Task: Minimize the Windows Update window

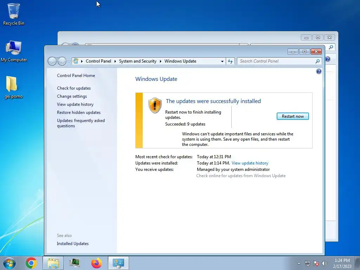Action: coord(293,52)
